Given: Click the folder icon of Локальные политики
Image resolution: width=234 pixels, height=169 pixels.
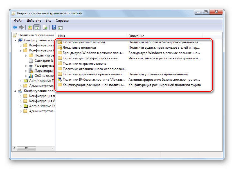Looking at the screenshot, I should pyautogui.click(x=60, y=48).
